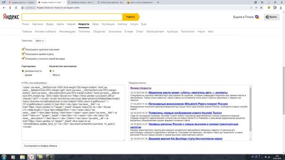
Task: Open the 'Знатоки' service tab
Action: pos(122,24)
